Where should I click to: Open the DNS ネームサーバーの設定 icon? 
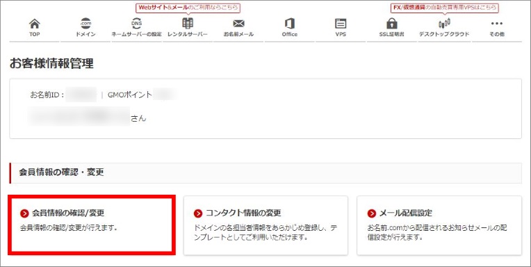click(x=136, y=24)
